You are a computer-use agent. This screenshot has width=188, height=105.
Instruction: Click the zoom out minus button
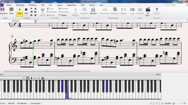[x=174, y=103]
